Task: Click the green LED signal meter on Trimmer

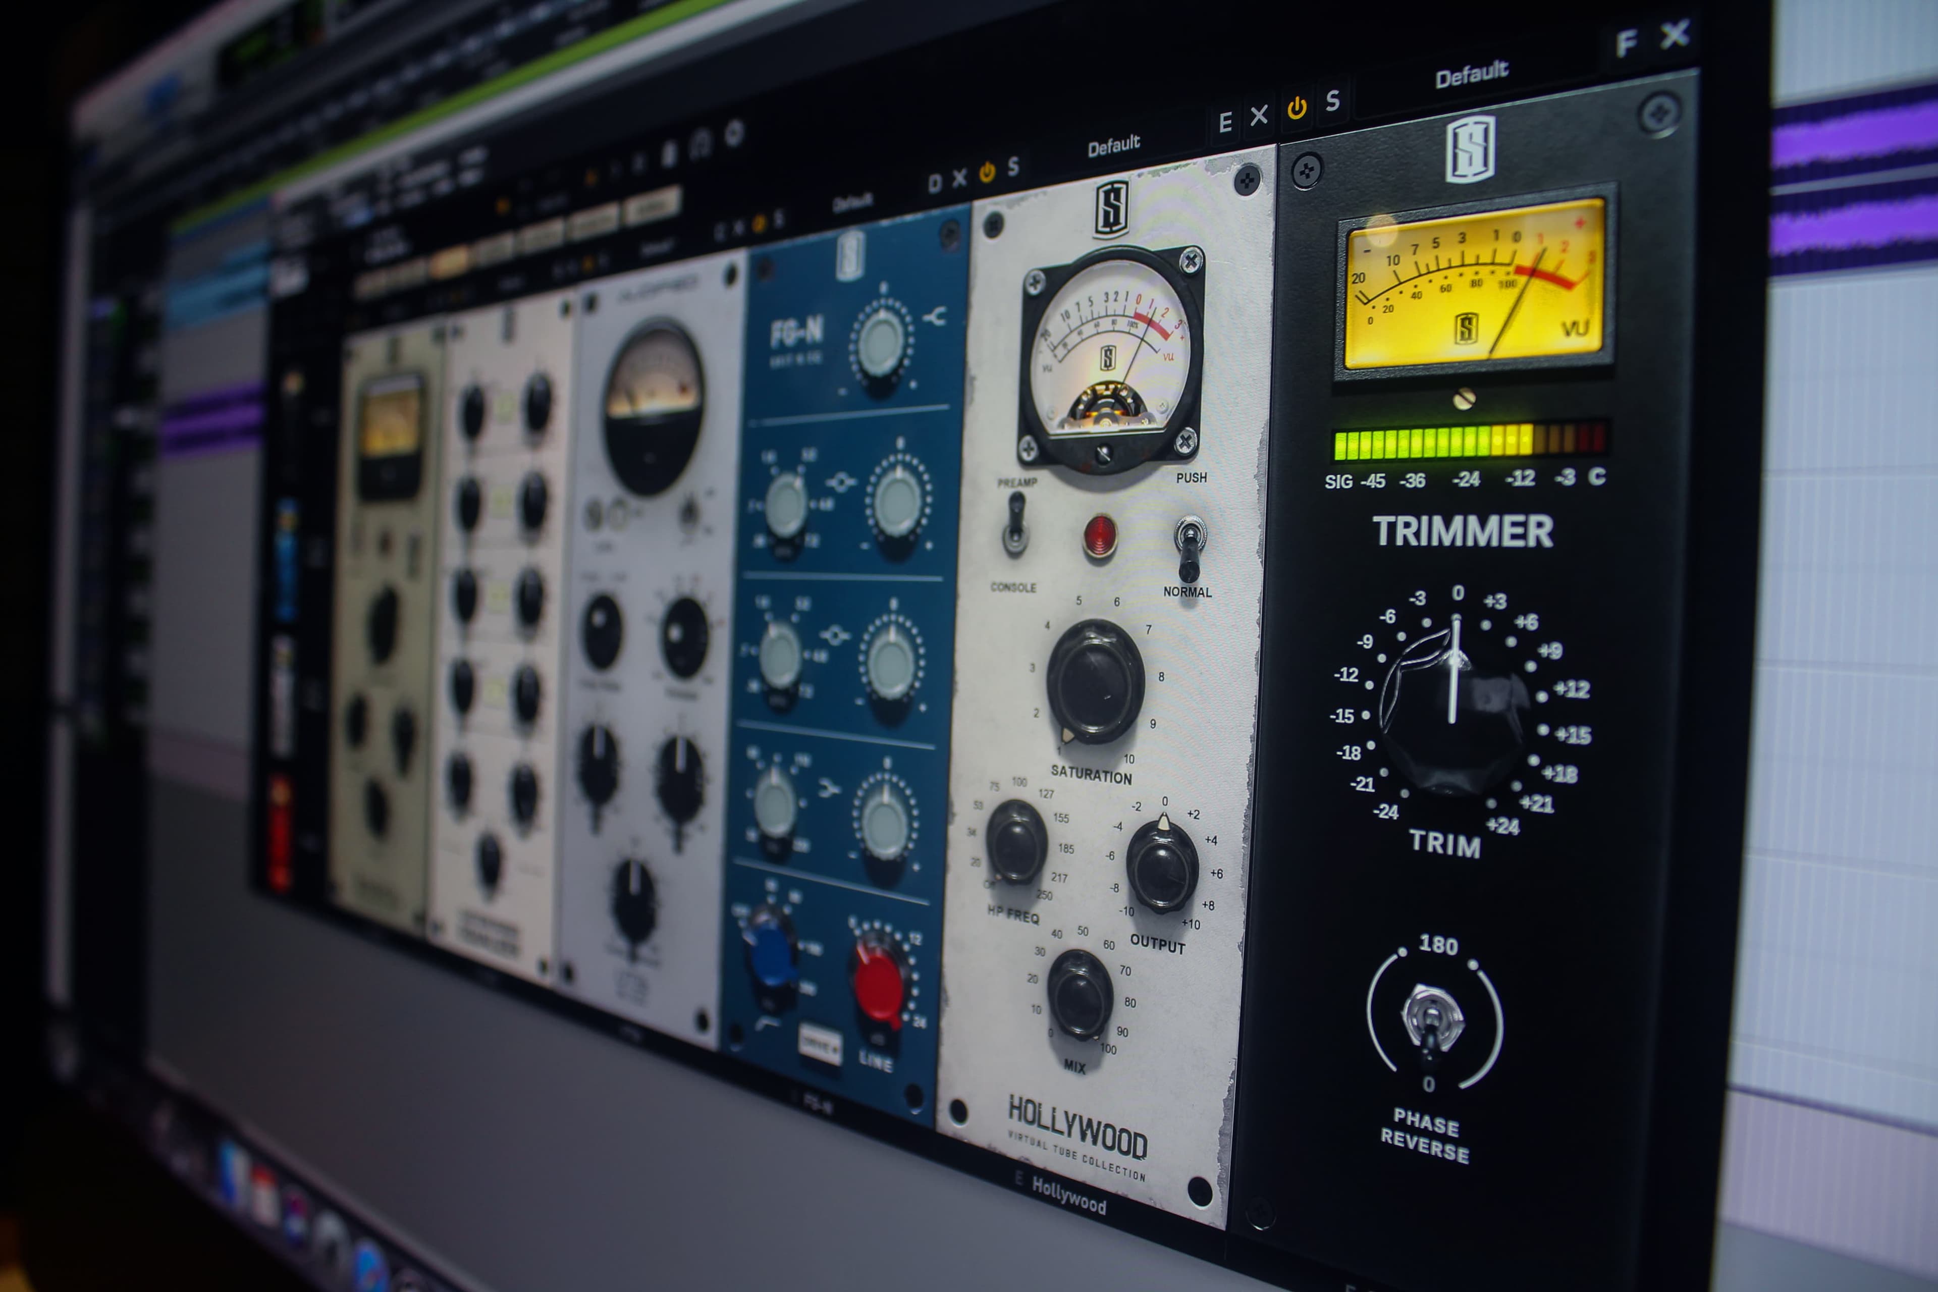Action: pyautogui.click(x=1469, y=442)
